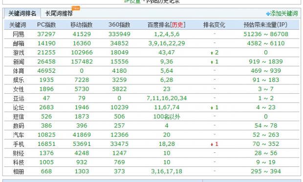The width and height of the screenshot is (303, 182).
Task: Click PC指数 value 37297
Action: click(x=46, y=34)
